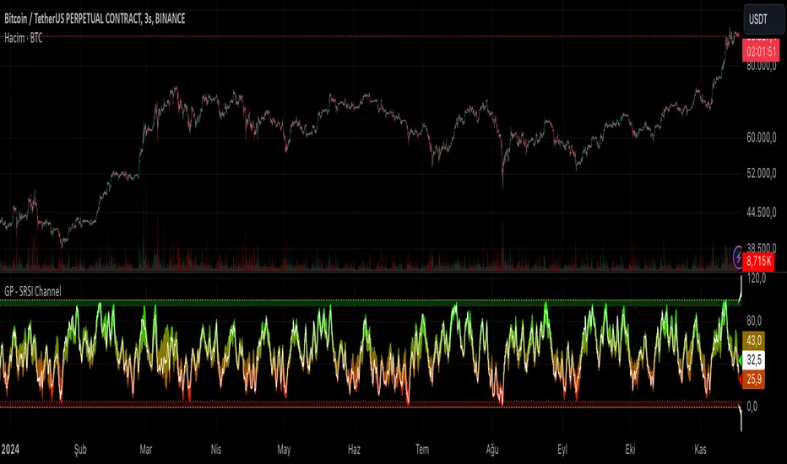Open the USDT currency selector
Screen dimensions: 787x464
tap(763, 19)
